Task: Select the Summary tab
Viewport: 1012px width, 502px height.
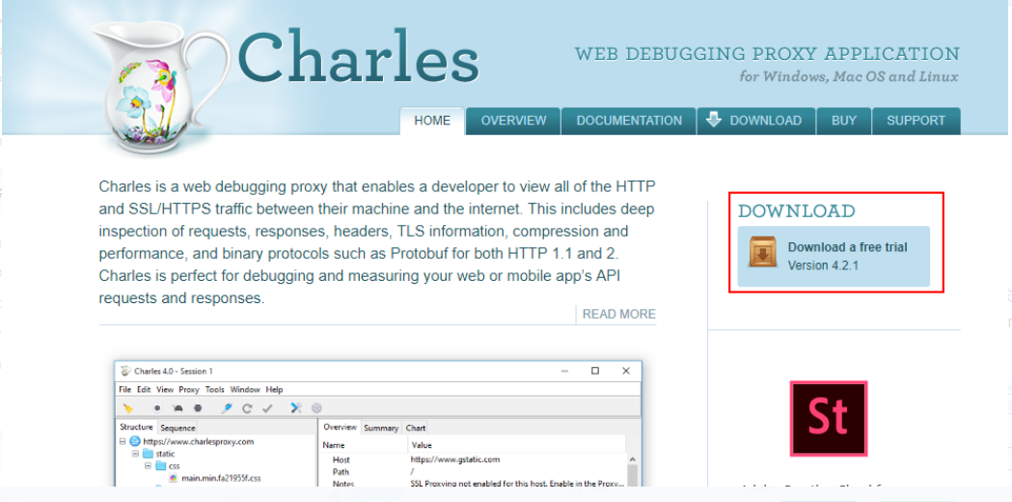Action: pos(381,428)
